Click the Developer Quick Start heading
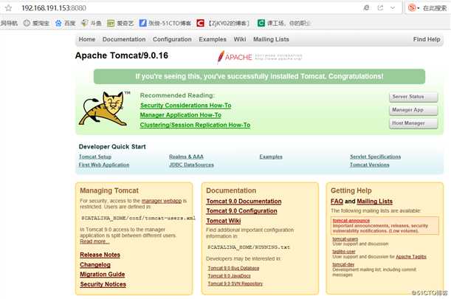Viewport: 451px width, 299px height. 112,147
